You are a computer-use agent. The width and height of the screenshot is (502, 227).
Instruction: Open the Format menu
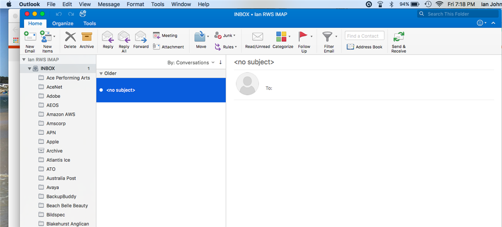click(135, 4)
